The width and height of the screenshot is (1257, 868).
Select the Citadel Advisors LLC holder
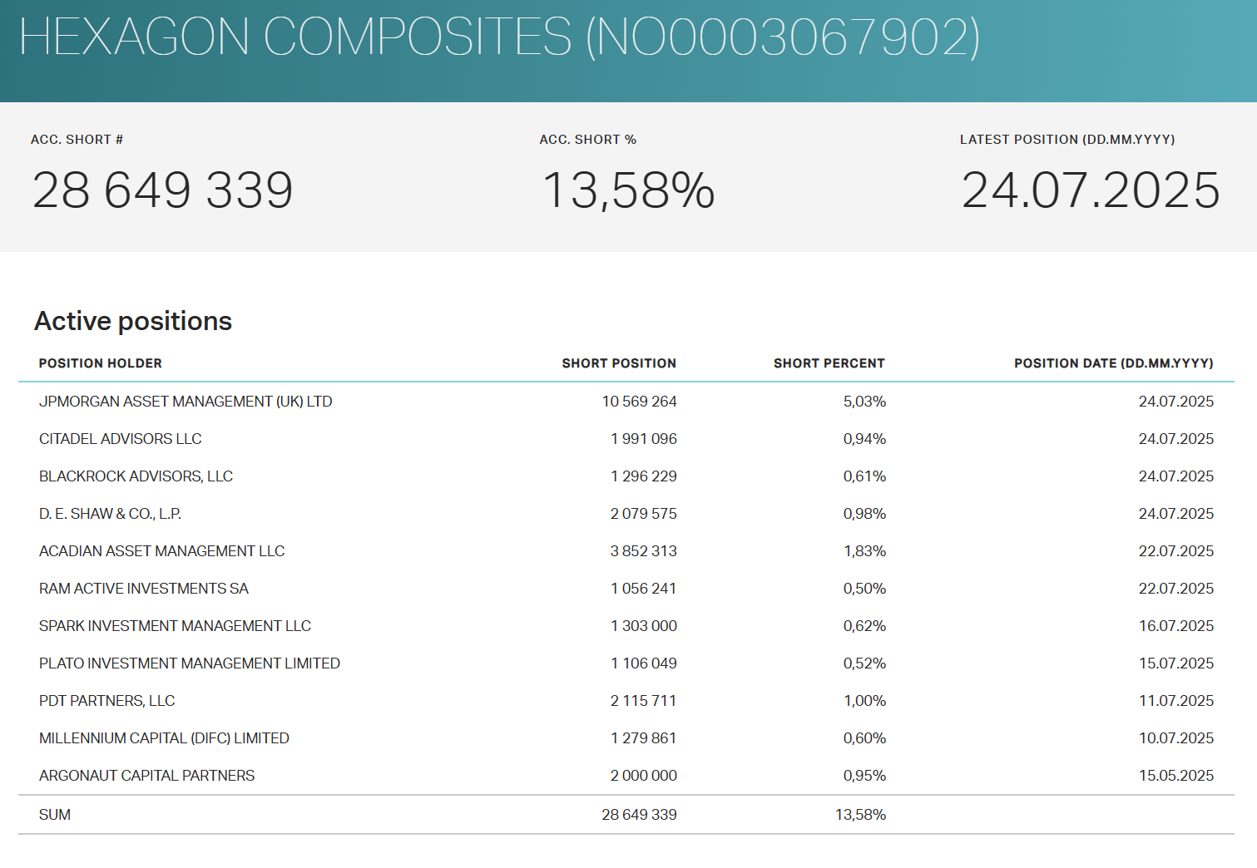(121, 439)
